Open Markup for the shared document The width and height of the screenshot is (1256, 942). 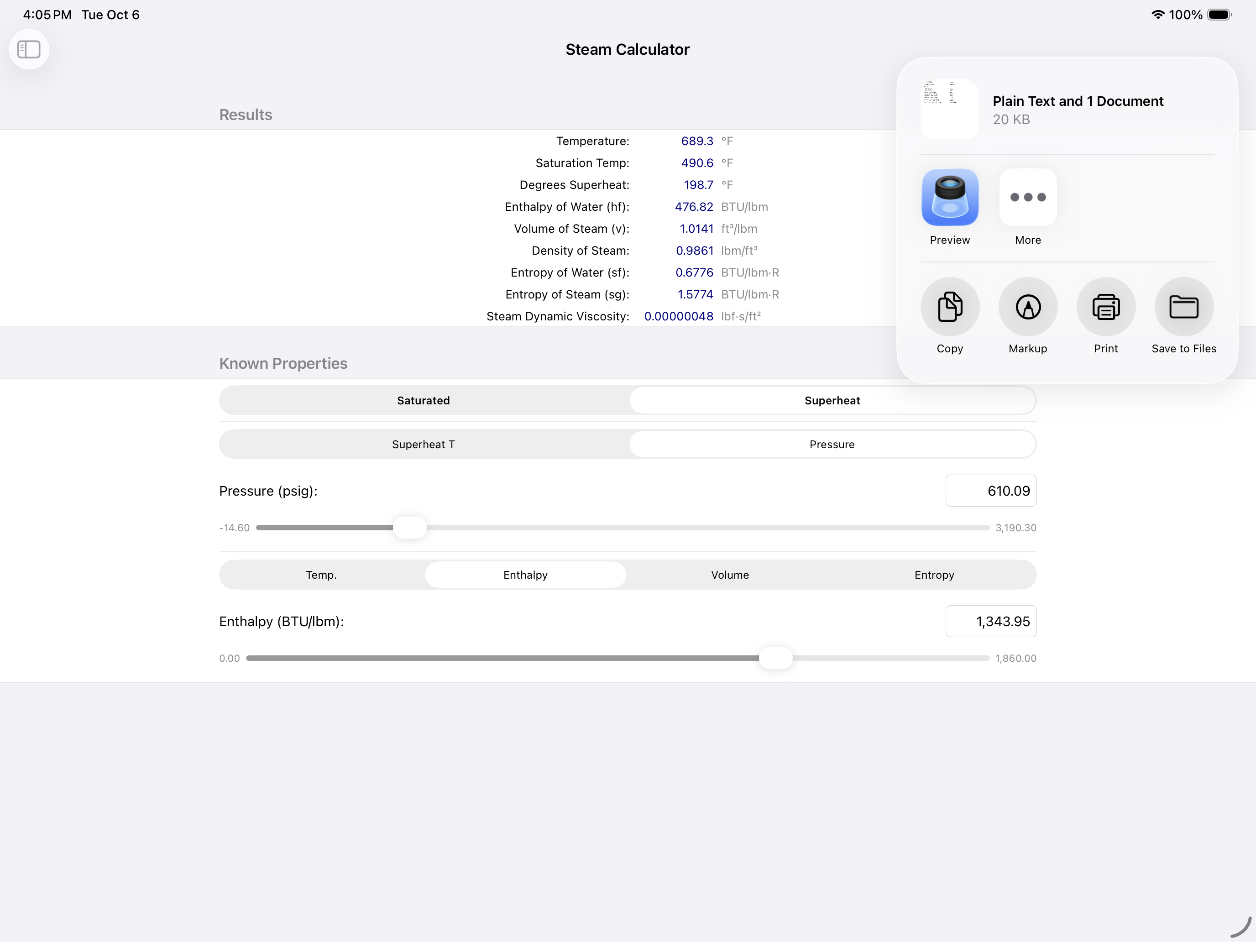click(1028, 307)
